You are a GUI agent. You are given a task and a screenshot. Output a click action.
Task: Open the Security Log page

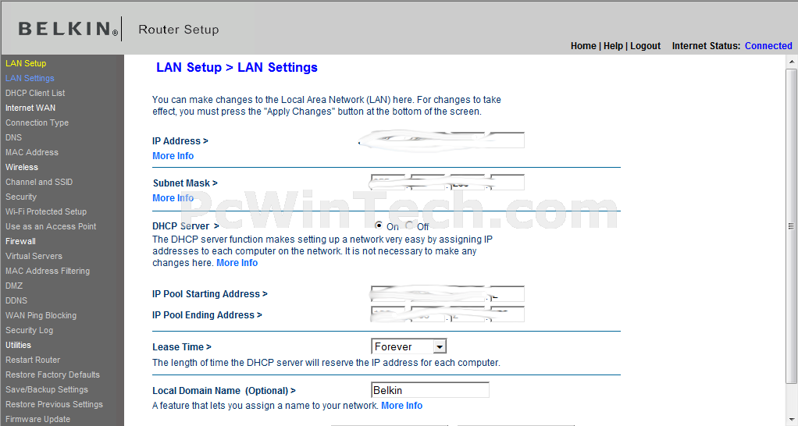click(29, 330)
